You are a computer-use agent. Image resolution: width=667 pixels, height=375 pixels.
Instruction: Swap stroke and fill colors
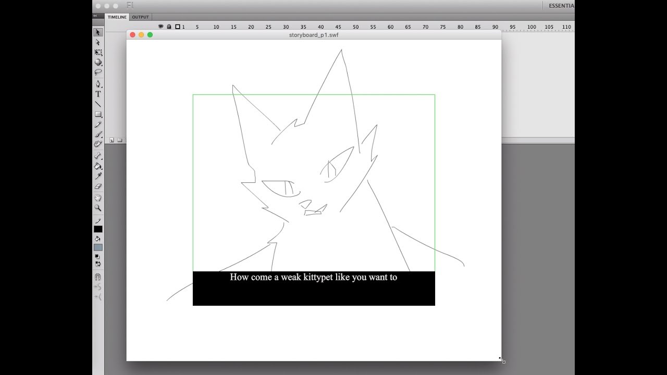97,264
